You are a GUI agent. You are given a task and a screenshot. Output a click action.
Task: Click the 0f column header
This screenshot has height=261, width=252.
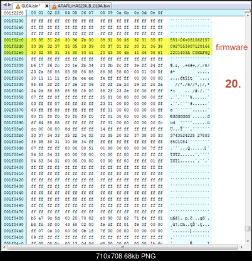[x=160, y=13]
